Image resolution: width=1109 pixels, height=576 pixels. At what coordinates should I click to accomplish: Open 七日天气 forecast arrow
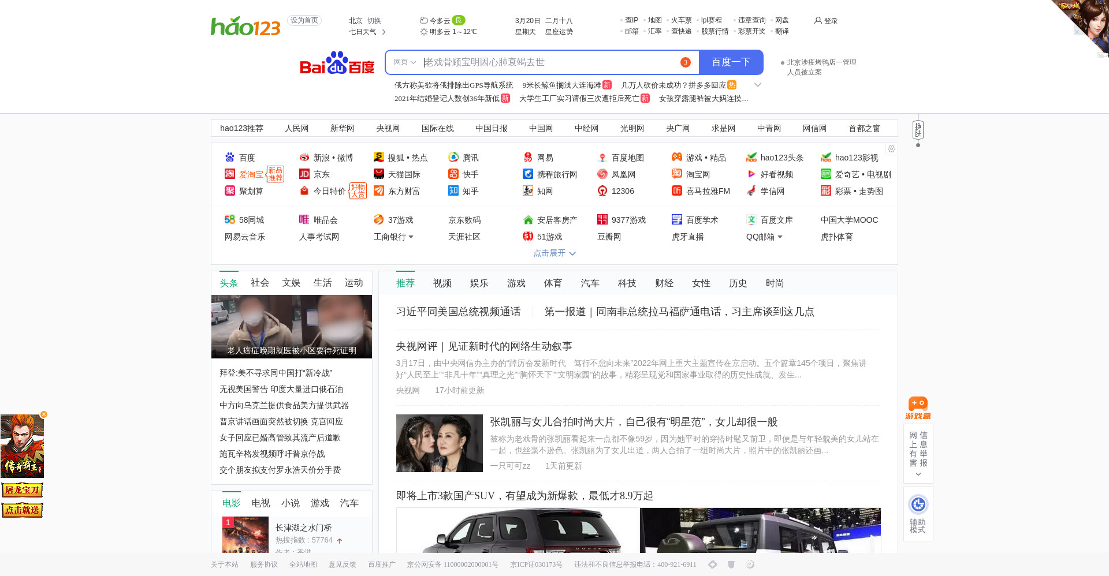click(x=384, y=32)
